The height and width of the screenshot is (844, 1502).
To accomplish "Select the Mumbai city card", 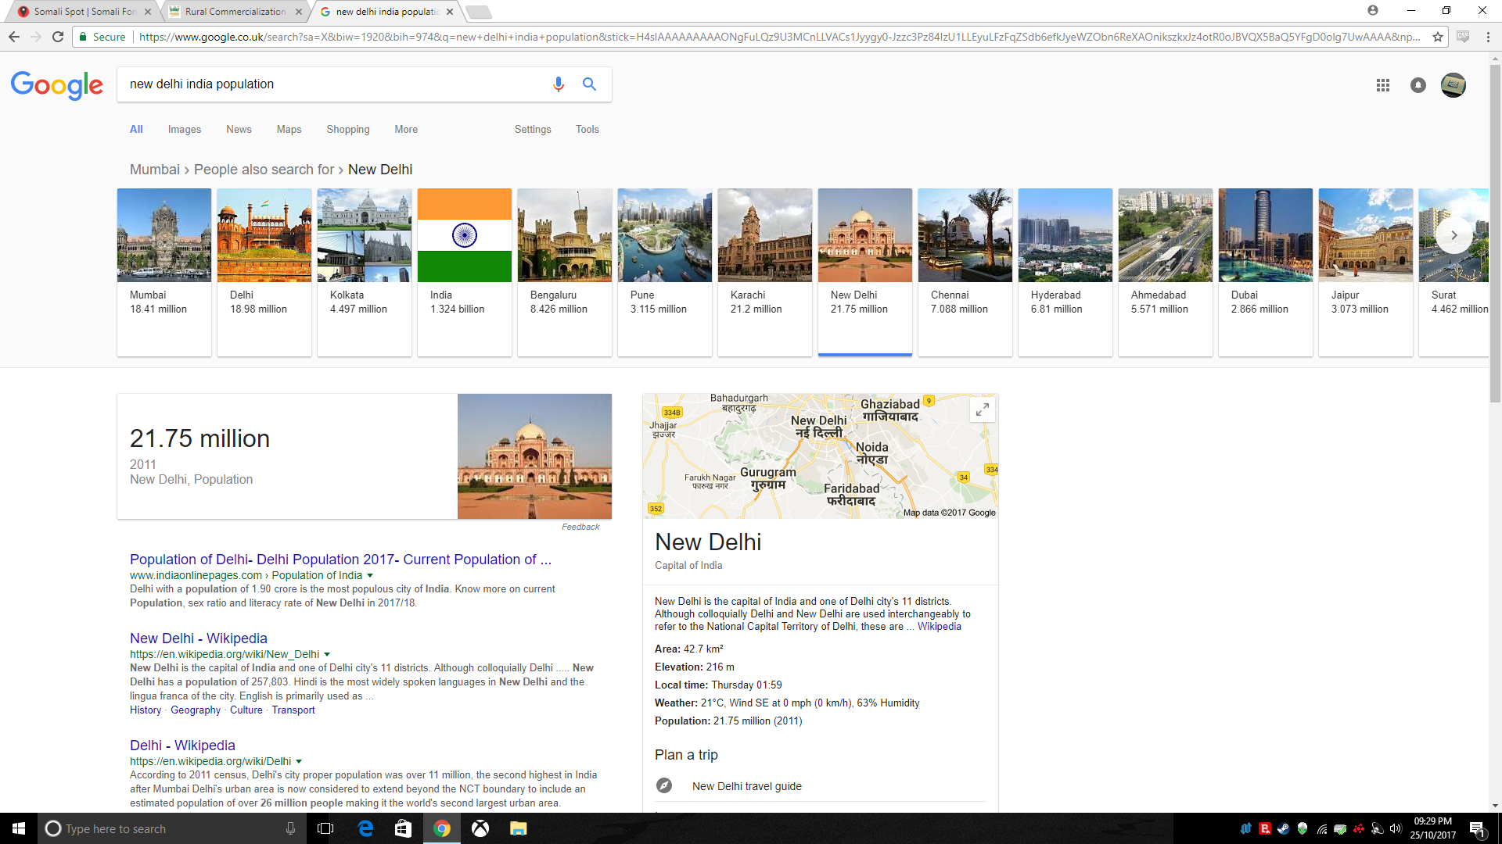I will 164,272.
